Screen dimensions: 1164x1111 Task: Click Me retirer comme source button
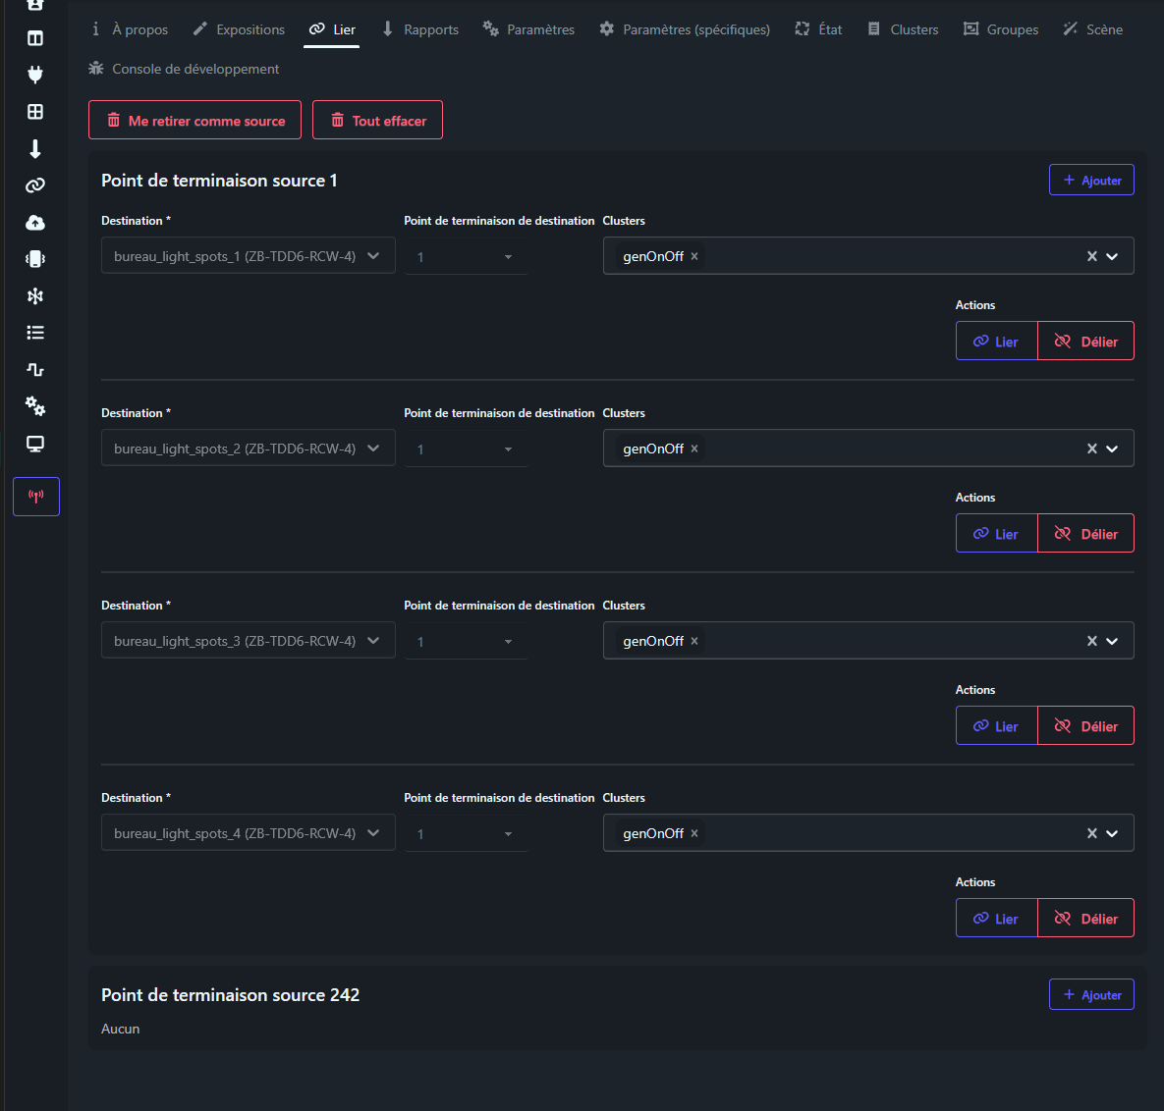[x=194, y=121]
